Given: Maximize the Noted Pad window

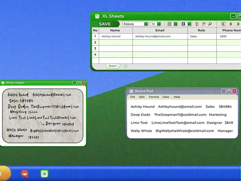Looking at the screenshot, I should pos(229,91).
